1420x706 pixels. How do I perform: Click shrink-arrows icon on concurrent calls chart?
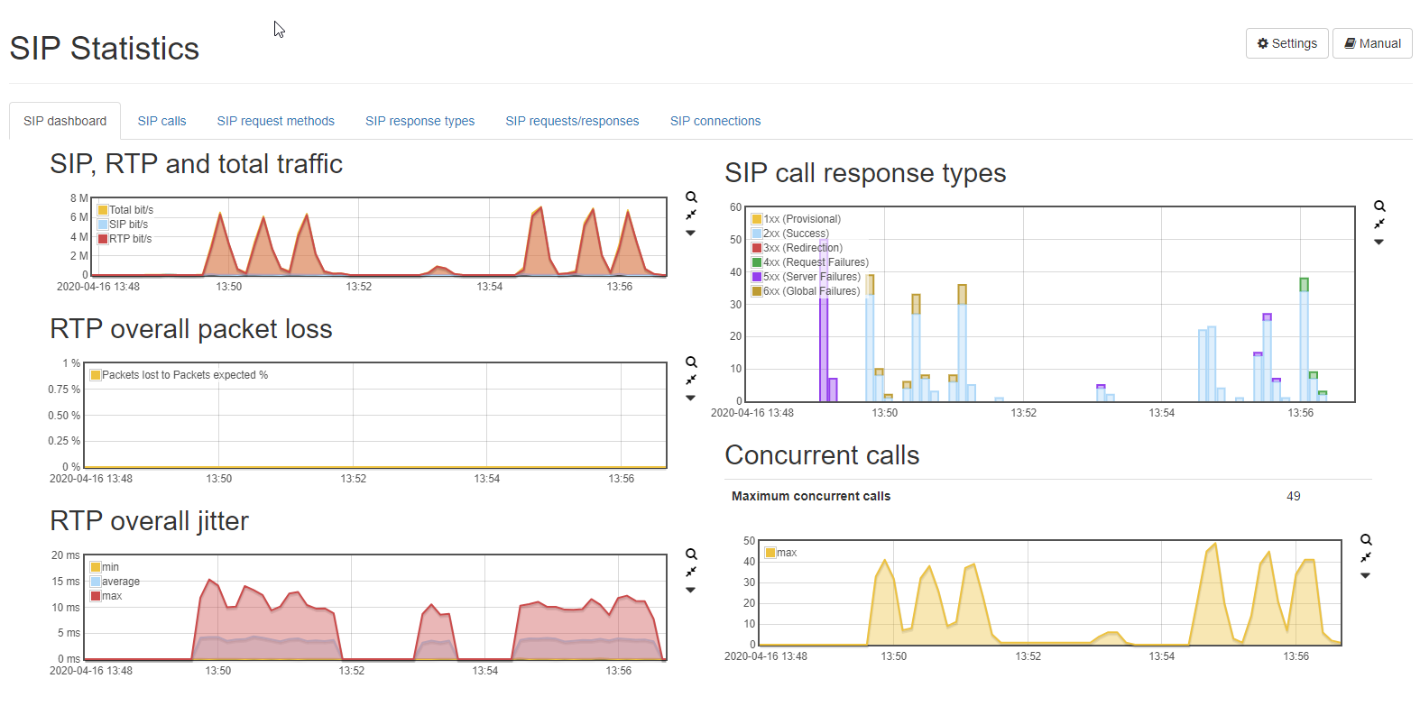click(x=1366, y=557)
